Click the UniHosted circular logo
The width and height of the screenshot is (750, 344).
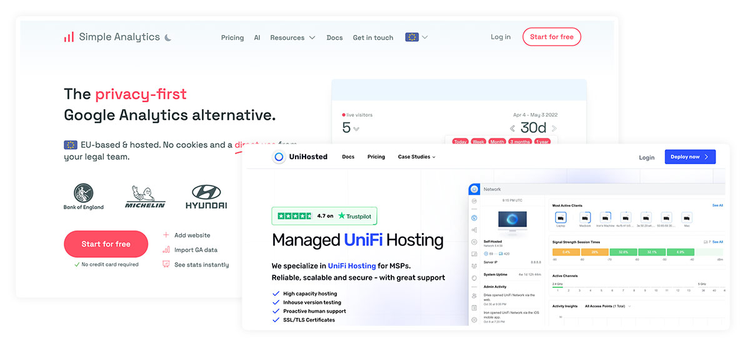click(279, 157)
